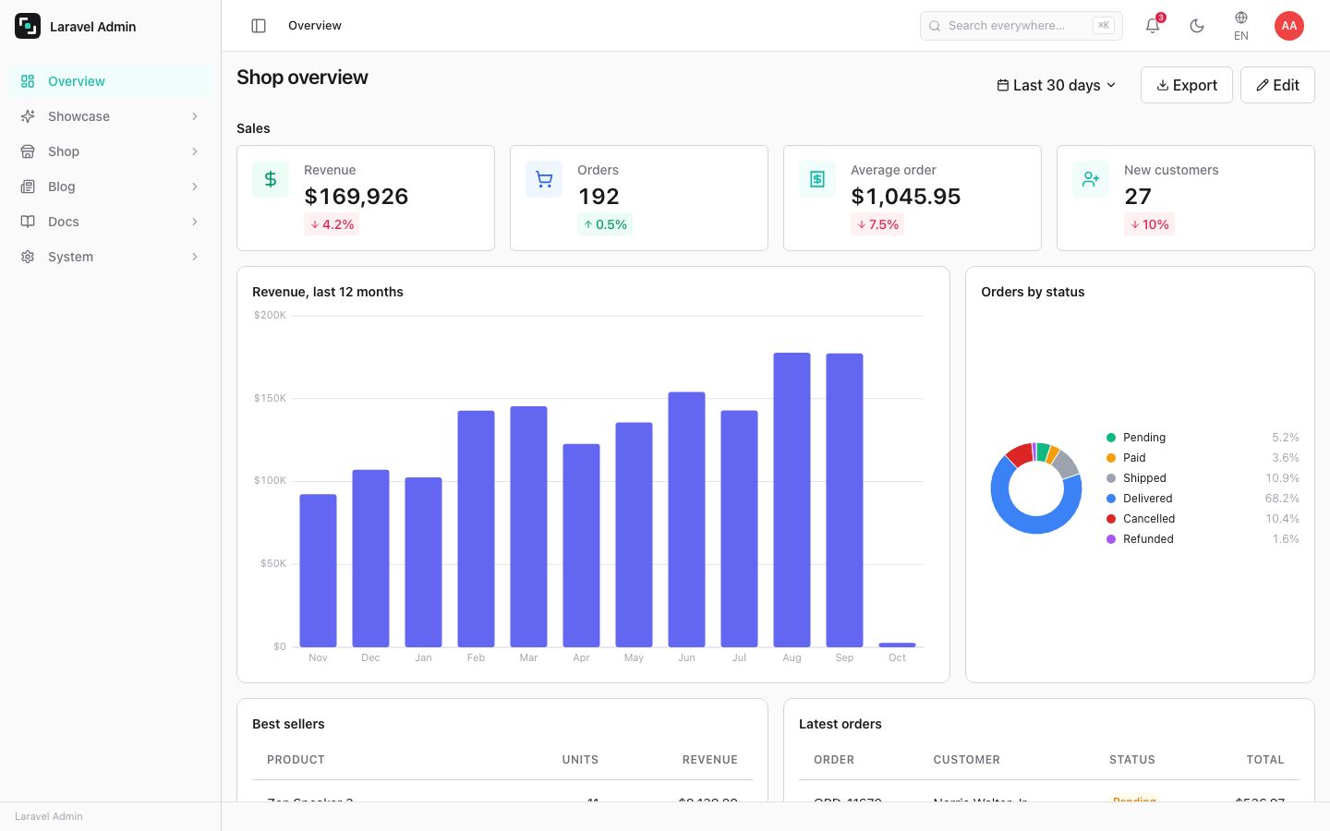Click the Shipped gray legend dot

[x=1111, y=478]
